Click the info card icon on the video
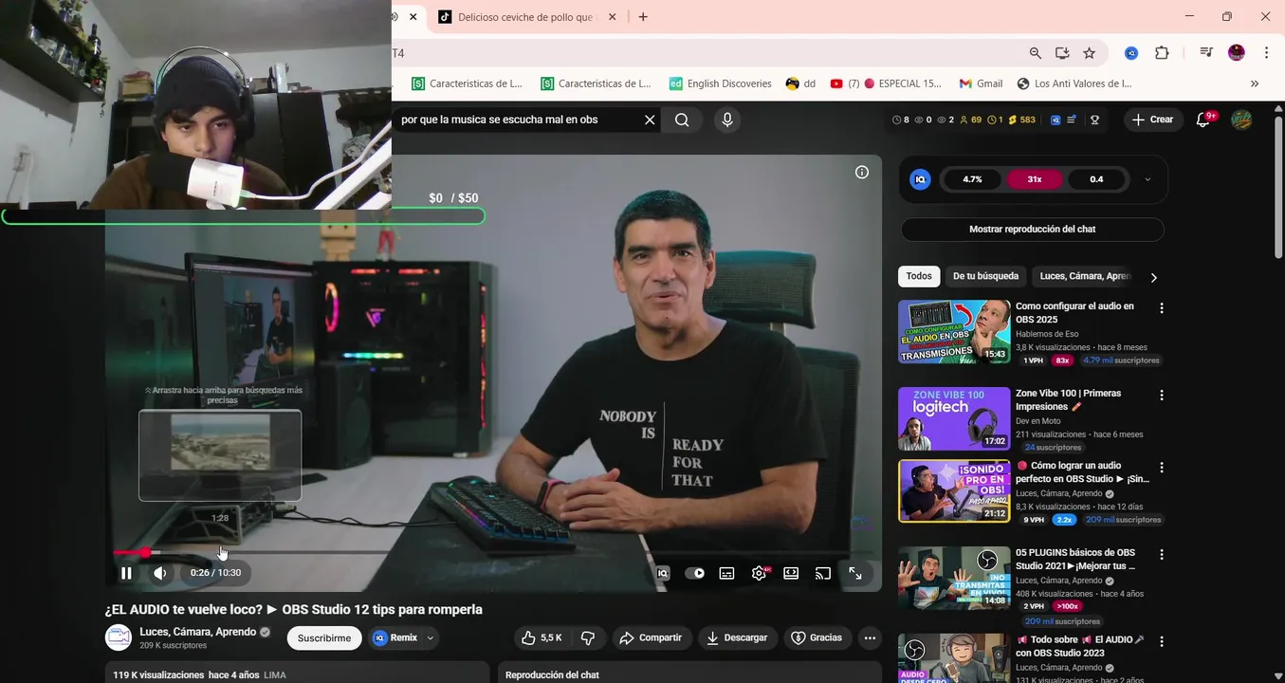The image size is (1285, 683). pos(862,172)
